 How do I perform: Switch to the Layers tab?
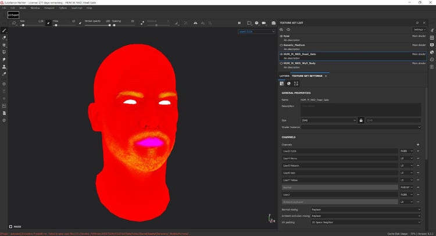[x=284, y=76]
